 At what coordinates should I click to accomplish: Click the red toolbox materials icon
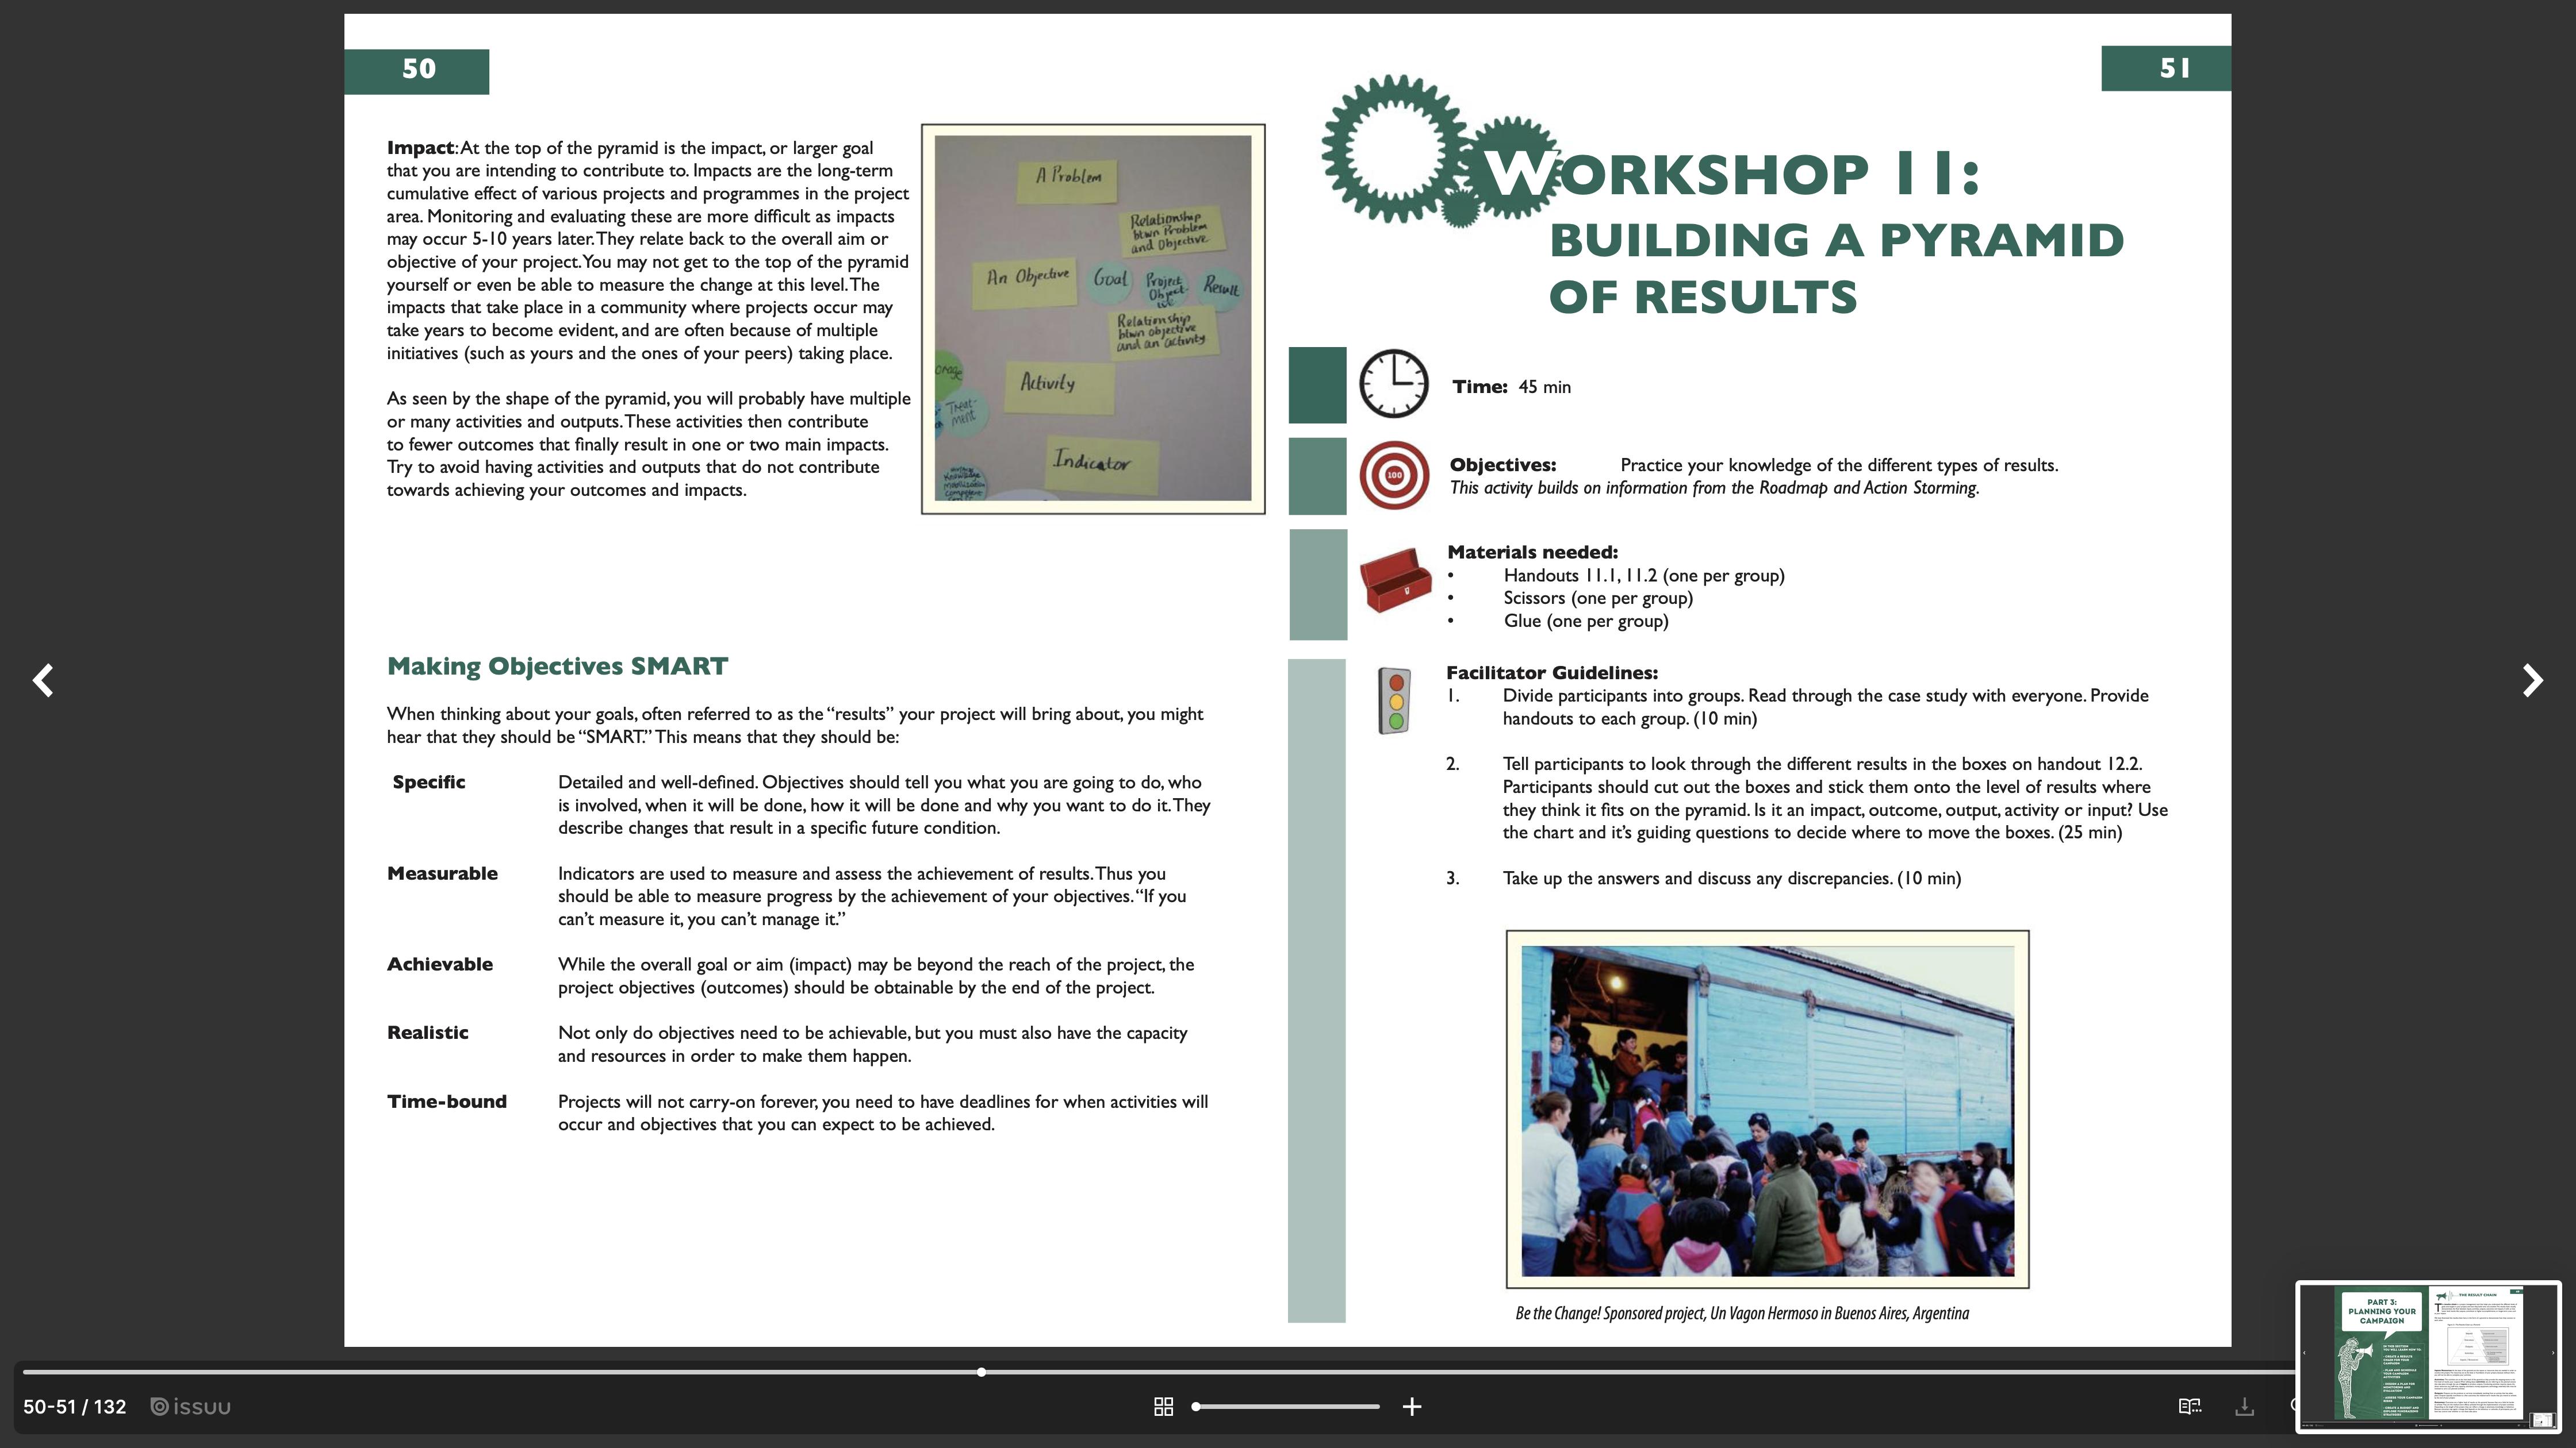(x=1395, y=580)
